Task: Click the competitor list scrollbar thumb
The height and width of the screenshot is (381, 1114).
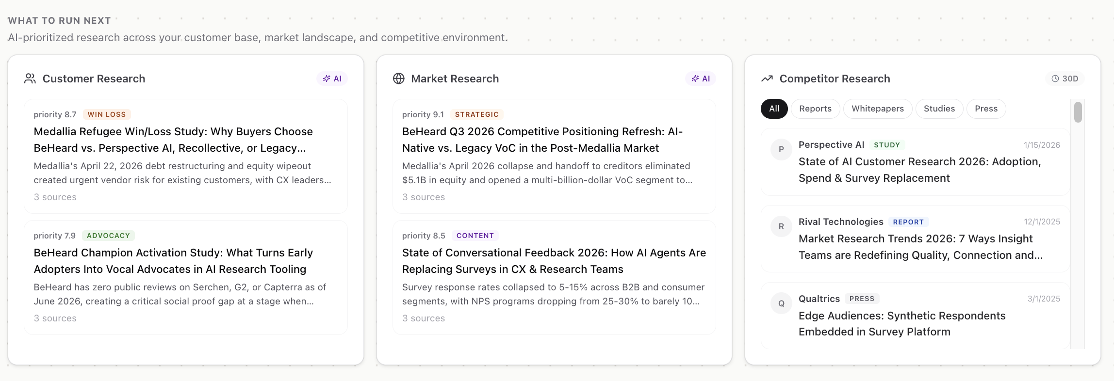Action: point(1078,112)
